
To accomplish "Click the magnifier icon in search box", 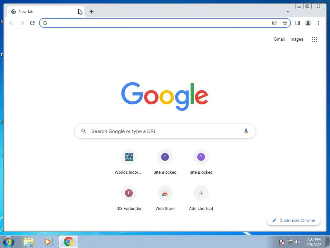I will (83, 131).
